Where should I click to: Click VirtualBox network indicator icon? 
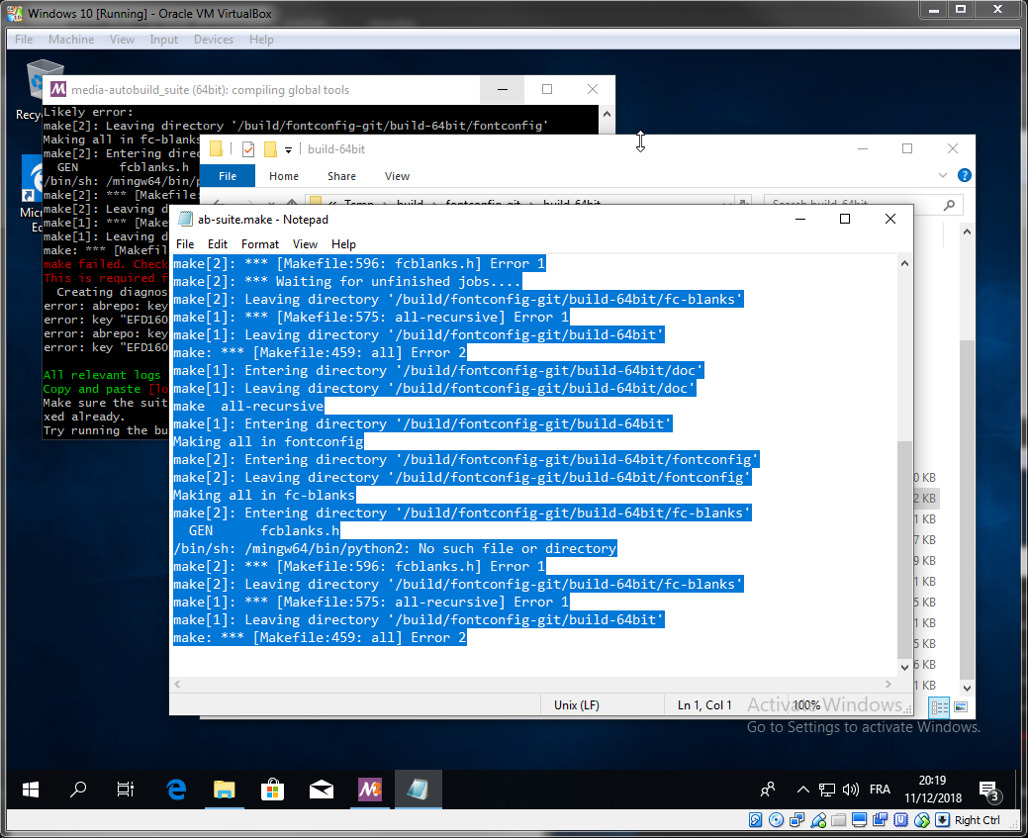tap(797, 819)
